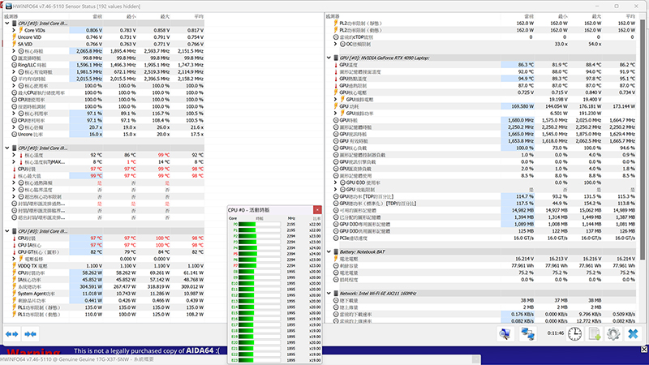
Task: Expand the Core VIDs row
Action: click(14, 30)
